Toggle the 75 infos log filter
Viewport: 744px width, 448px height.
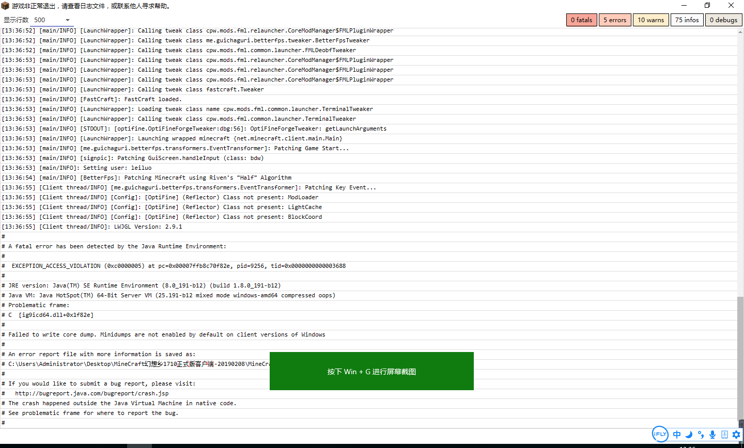[687, 20]
